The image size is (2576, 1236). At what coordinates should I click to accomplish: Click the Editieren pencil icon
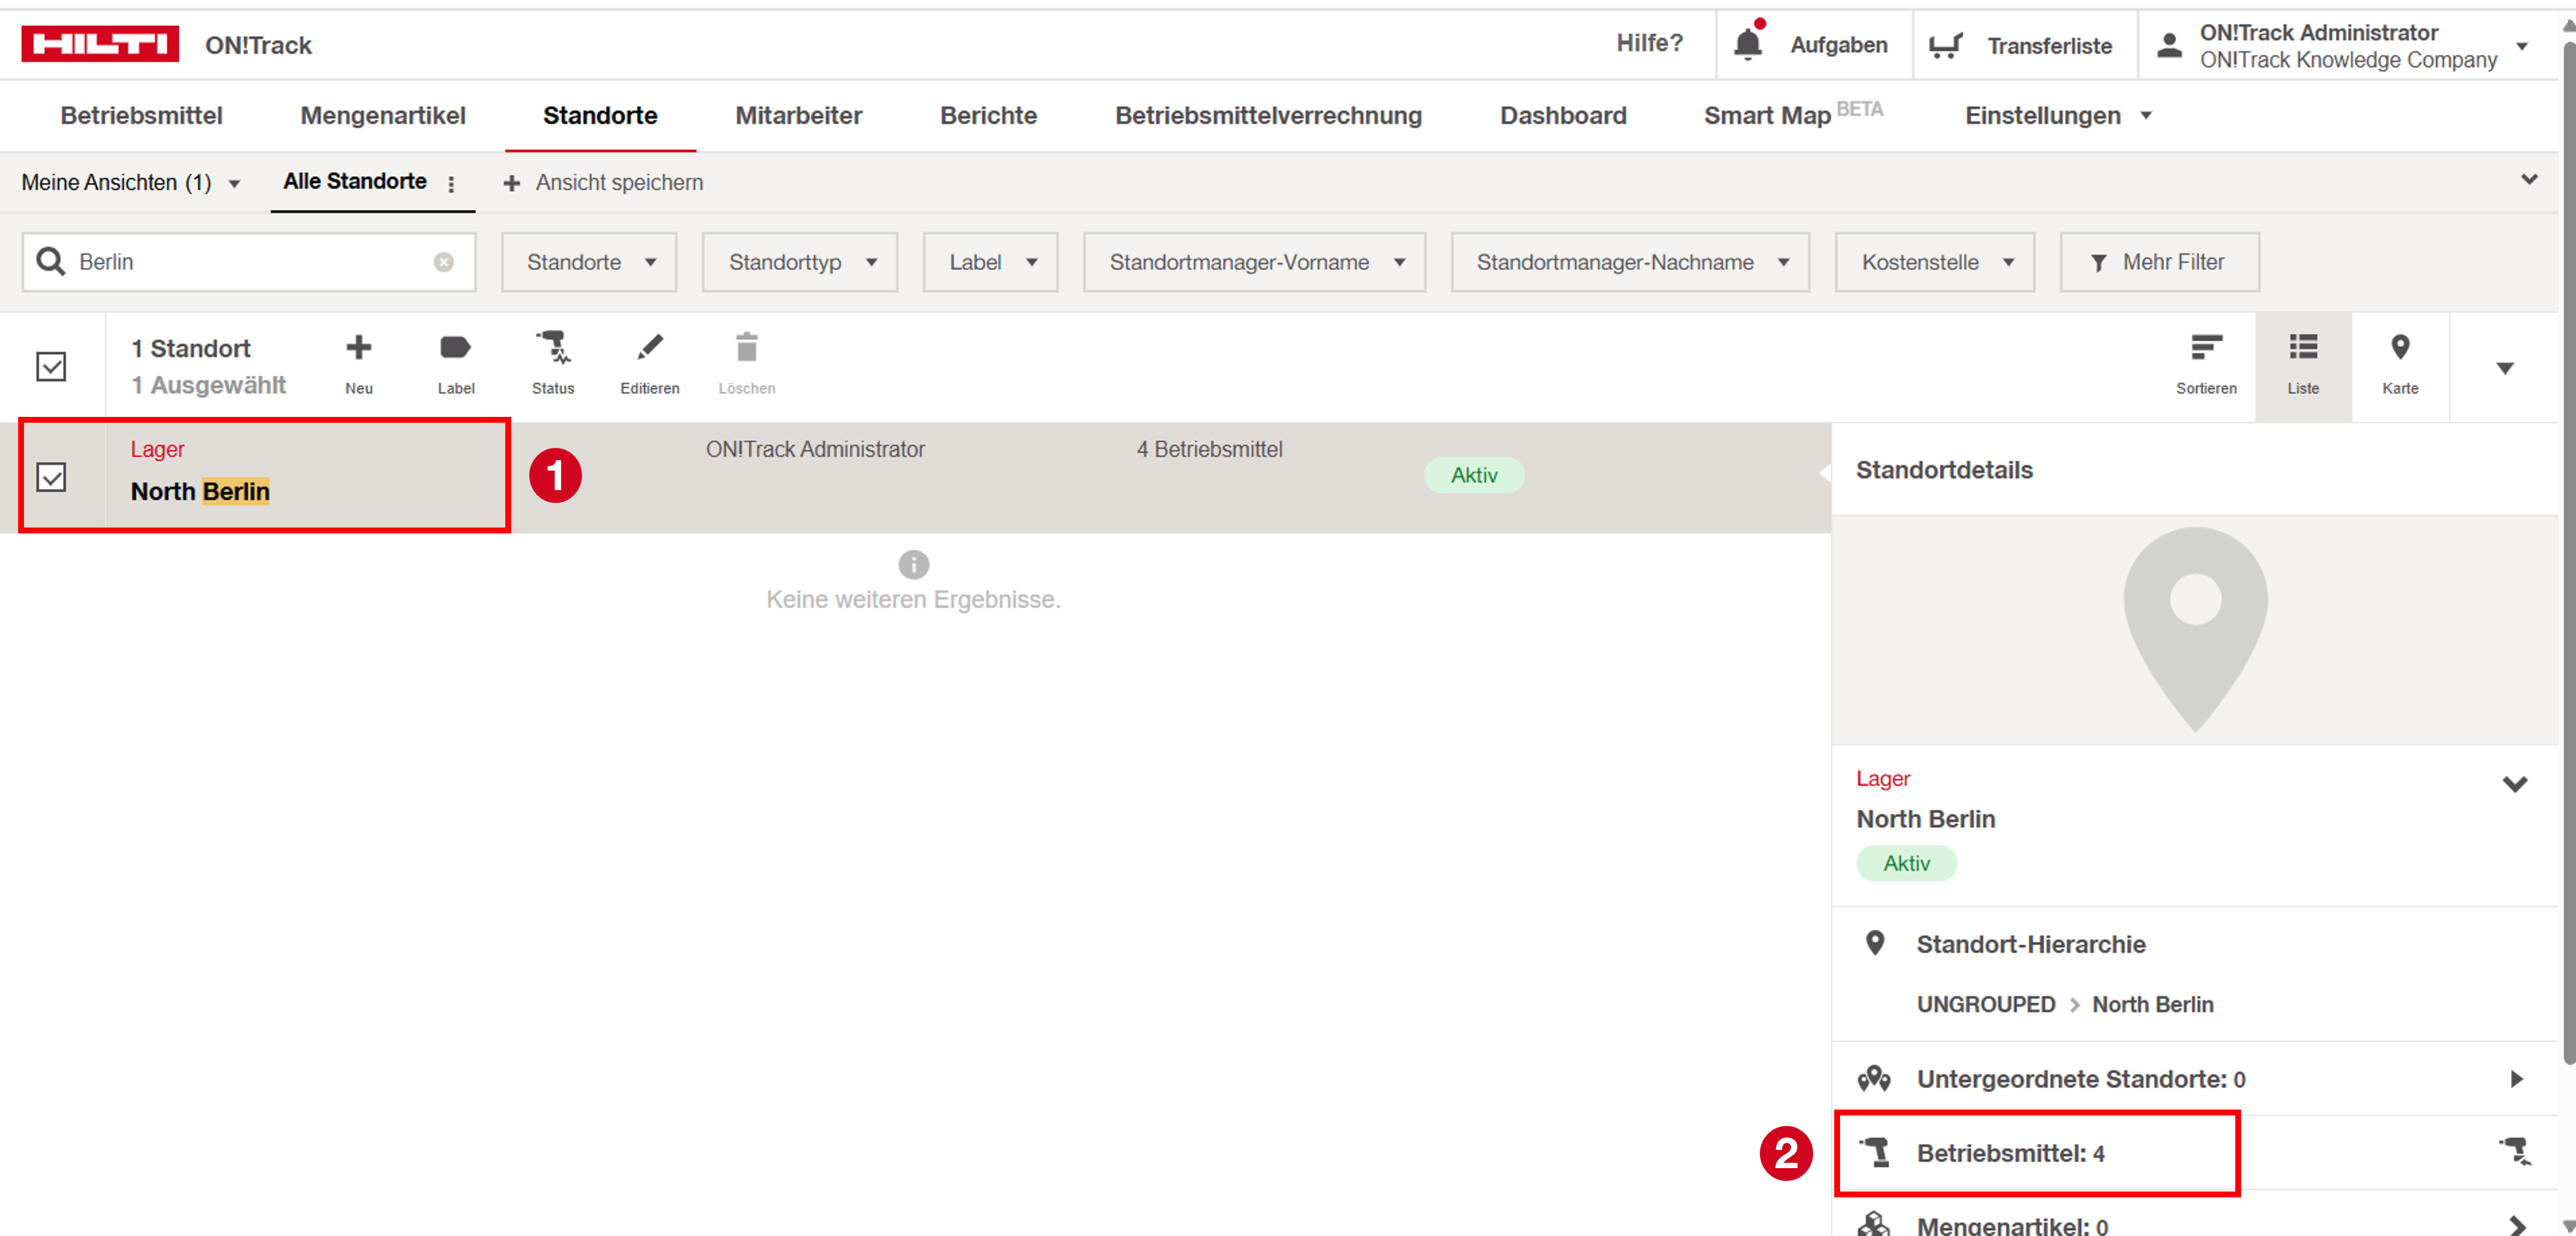point(650,347)
